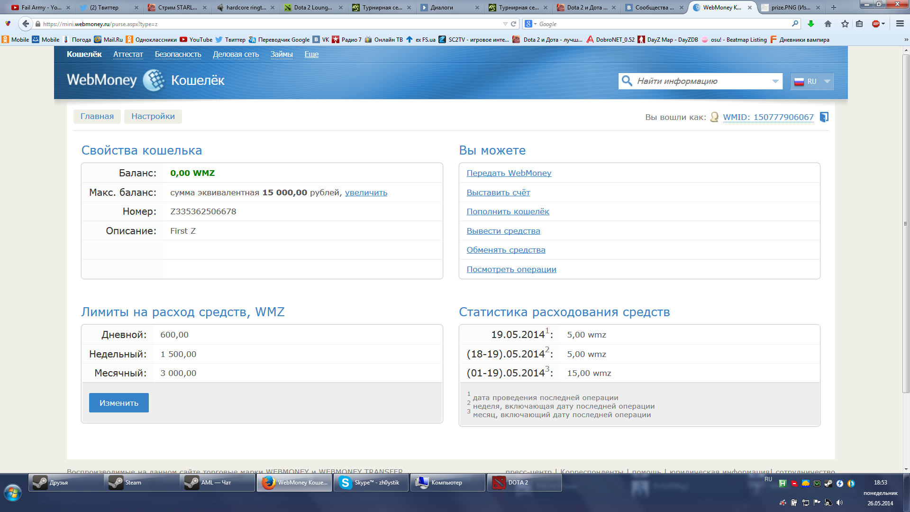Switch to Skype in the taskbar
This screenshot has width=910, height=512.
point(371,483)
